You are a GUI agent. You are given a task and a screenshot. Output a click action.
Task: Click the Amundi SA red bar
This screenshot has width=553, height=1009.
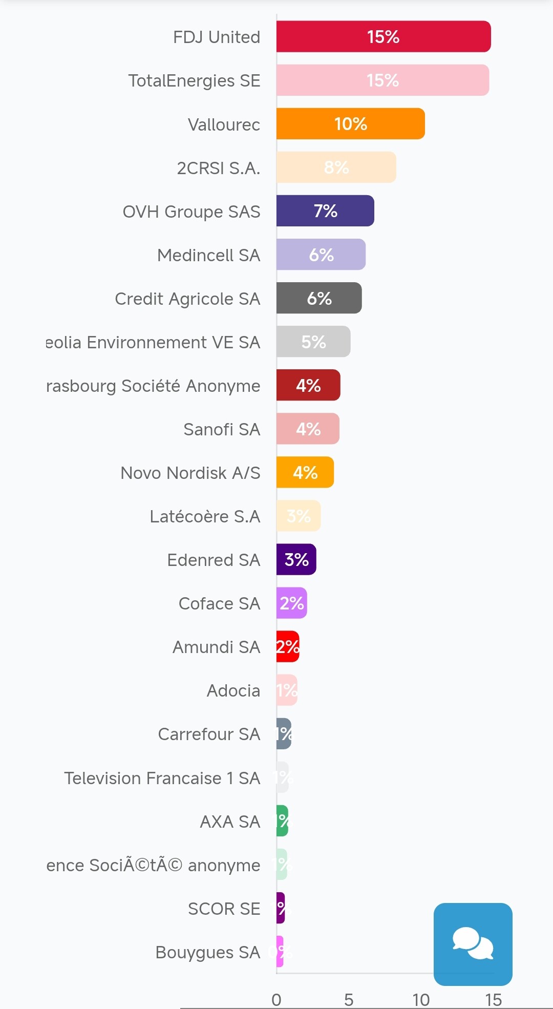[x=287, y=646]
